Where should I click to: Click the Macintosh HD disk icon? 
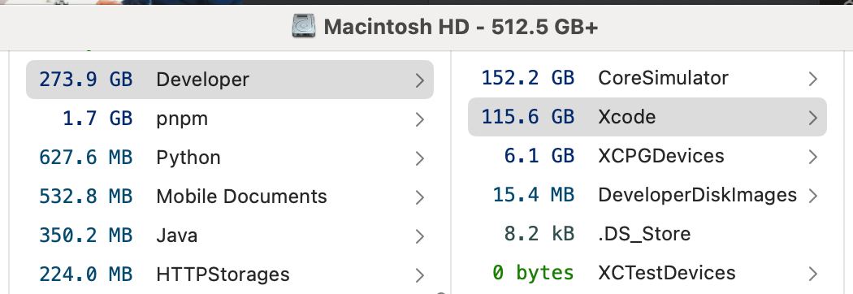click(304, 26)
